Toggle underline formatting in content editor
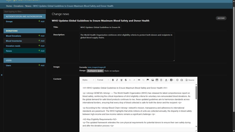Viewport: 235px width, 132px height. [121, 80]
